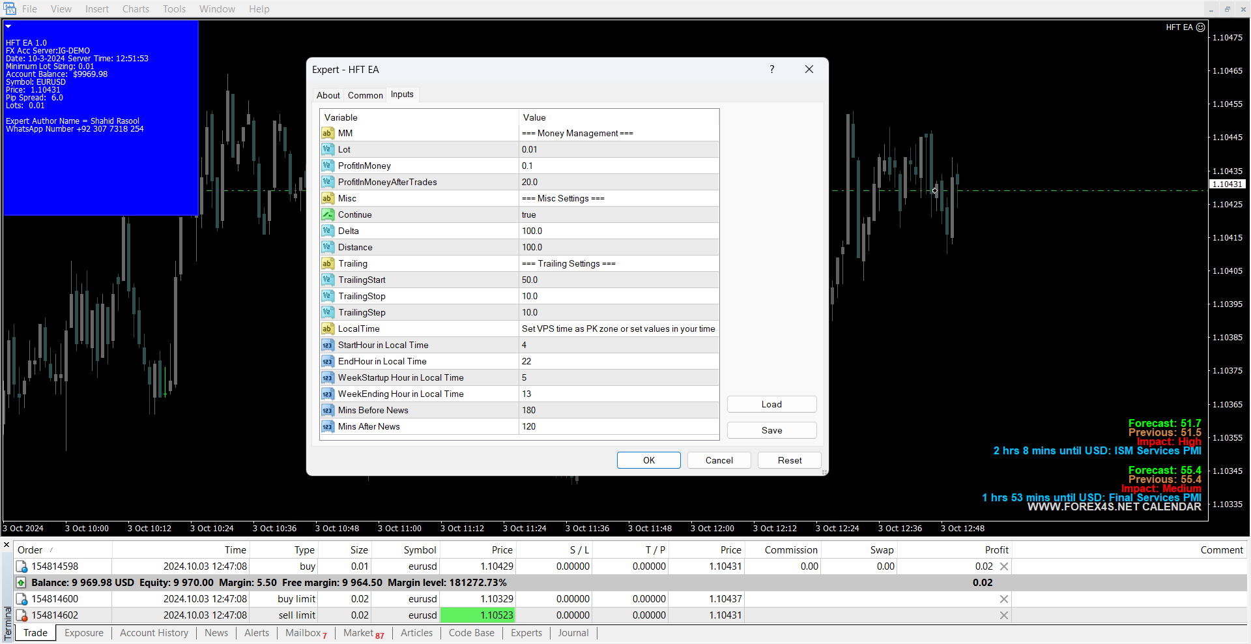Click the Load button for presets

771,405
